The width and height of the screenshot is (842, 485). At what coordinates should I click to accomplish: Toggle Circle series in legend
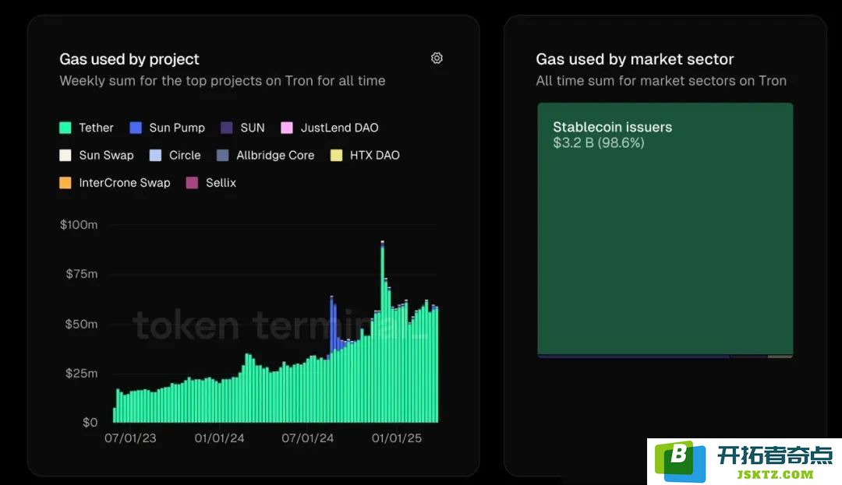tap(175, 156)
